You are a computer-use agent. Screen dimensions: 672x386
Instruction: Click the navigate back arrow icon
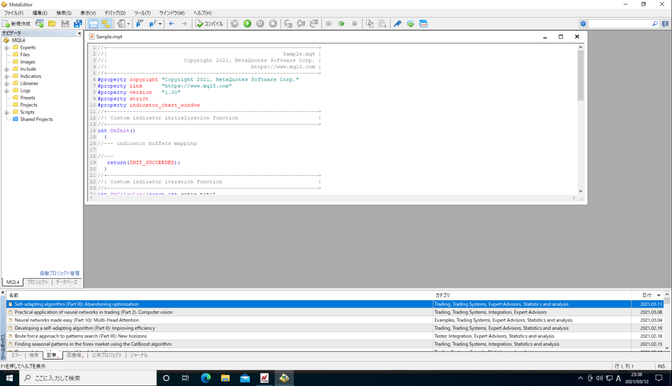(171, 24)
